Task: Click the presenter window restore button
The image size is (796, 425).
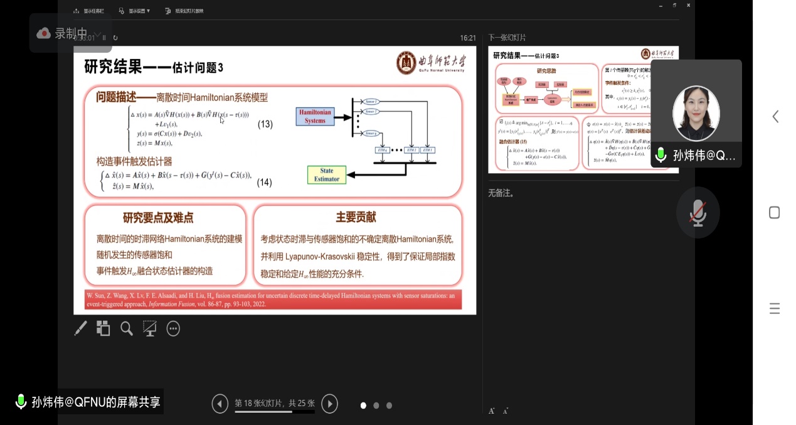Action: coord(674,5)
